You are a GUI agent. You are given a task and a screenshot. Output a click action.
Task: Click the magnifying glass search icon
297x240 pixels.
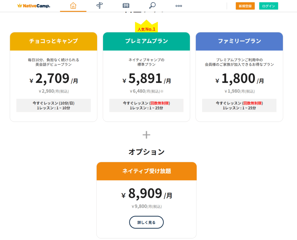point(152,6)
